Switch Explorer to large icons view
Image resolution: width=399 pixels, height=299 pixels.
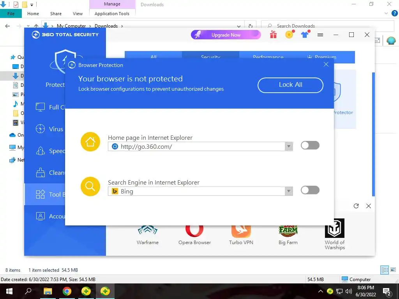click(x=393, y=270)
